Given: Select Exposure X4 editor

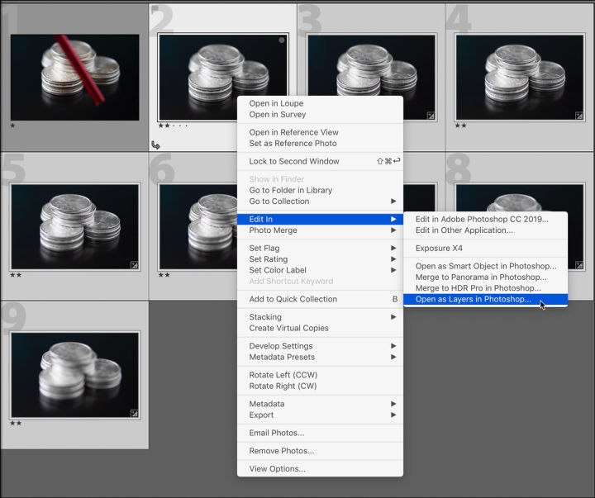Looking at the screenshot, I should (486, 248).
